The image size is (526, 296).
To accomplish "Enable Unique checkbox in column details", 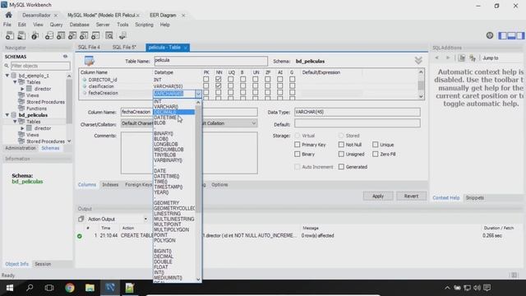I will [375, 145].
